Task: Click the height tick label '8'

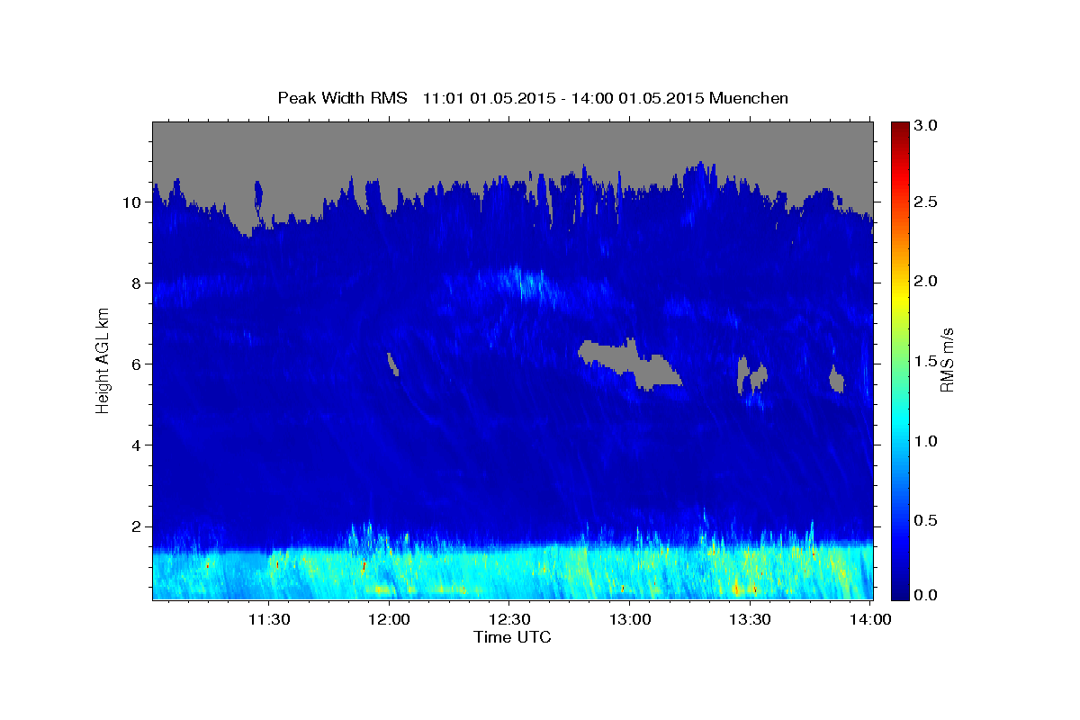Action: pos(138,283)
